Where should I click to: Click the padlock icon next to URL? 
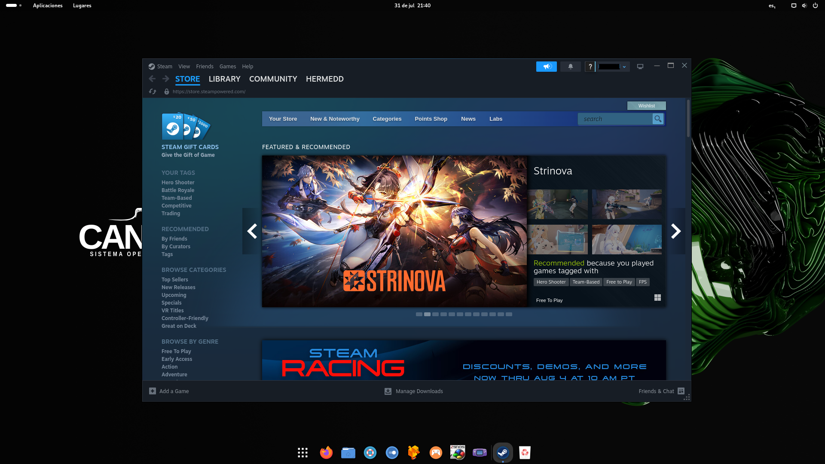[167, 92]
